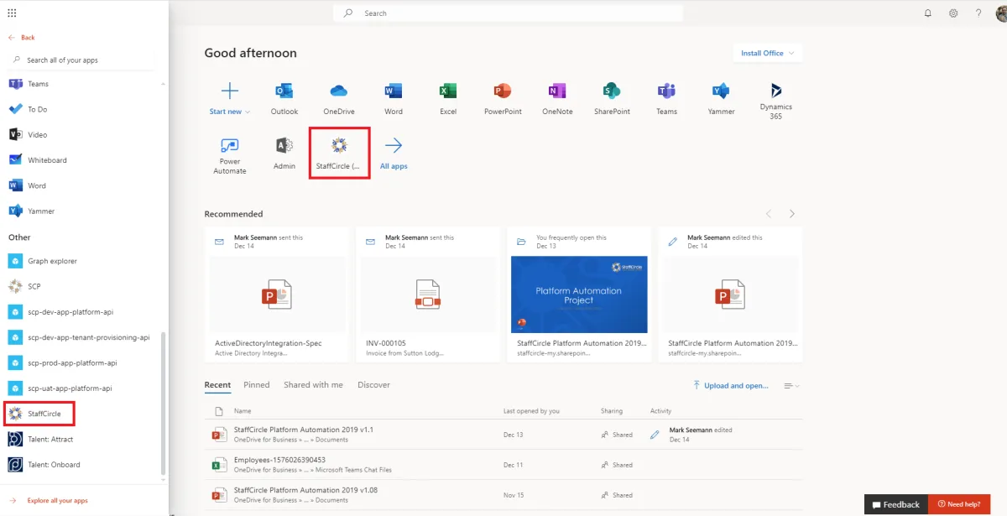
Task: Expand the Install Office dropdown
Action: pos(767,53)
